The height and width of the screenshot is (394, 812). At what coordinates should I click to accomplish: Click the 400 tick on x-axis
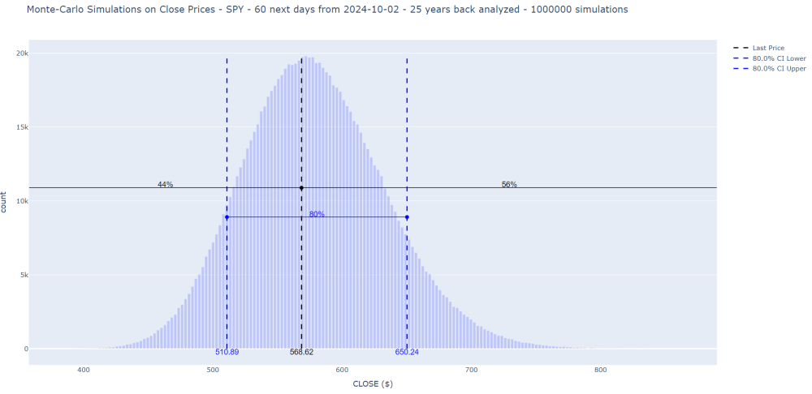point(83,370)
